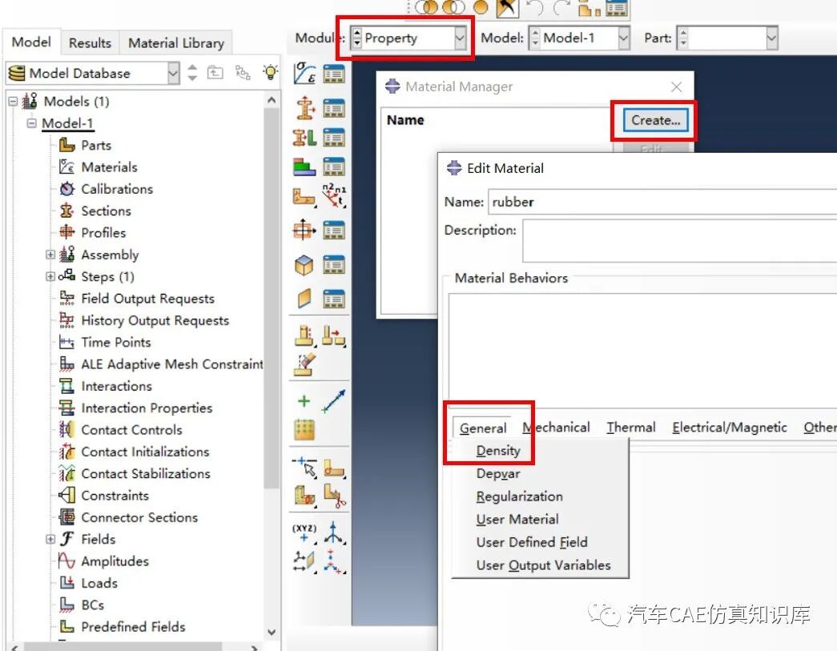Viewport: 837px width, 651px height.
Task: Click the Create Datum CSYS icon
Action: [334, 532]
